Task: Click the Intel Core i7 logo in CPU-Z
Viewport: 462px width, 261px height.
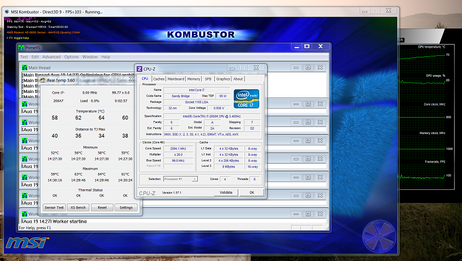Action: (x=246, y=98)
